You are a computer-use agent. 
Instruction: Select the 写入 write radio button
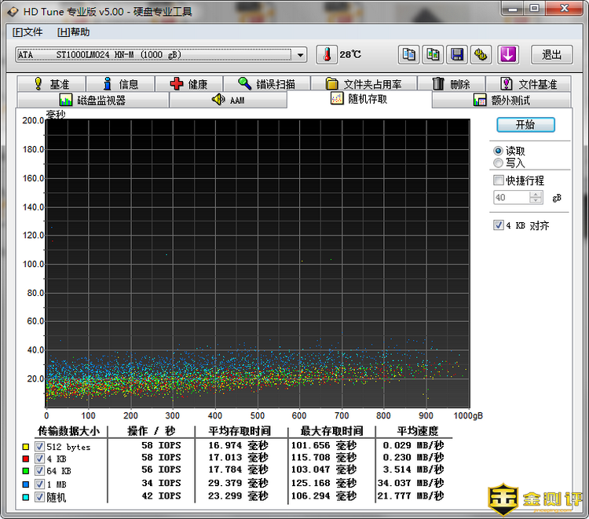pyautogui.click(x=498, y=163)
